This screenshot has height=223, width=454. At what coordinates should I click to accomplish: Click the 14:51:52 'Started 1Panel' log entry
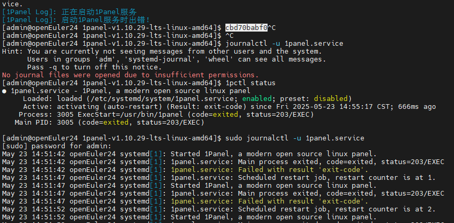pos(190,217)
